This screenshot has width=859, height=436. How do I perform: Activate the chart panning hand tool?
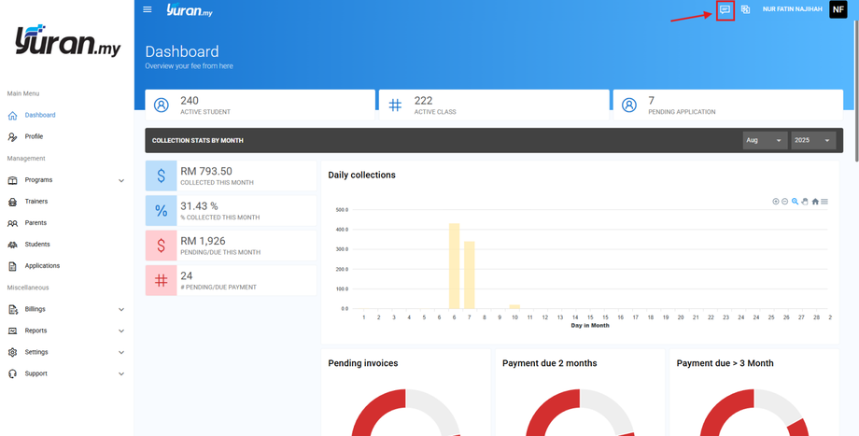point(805,202)
